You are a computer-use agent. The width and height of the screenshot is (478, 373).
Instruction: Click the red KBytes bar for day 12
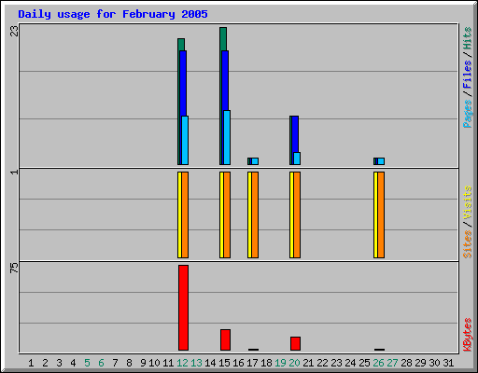pyautogui.click(x=183, y=308)
